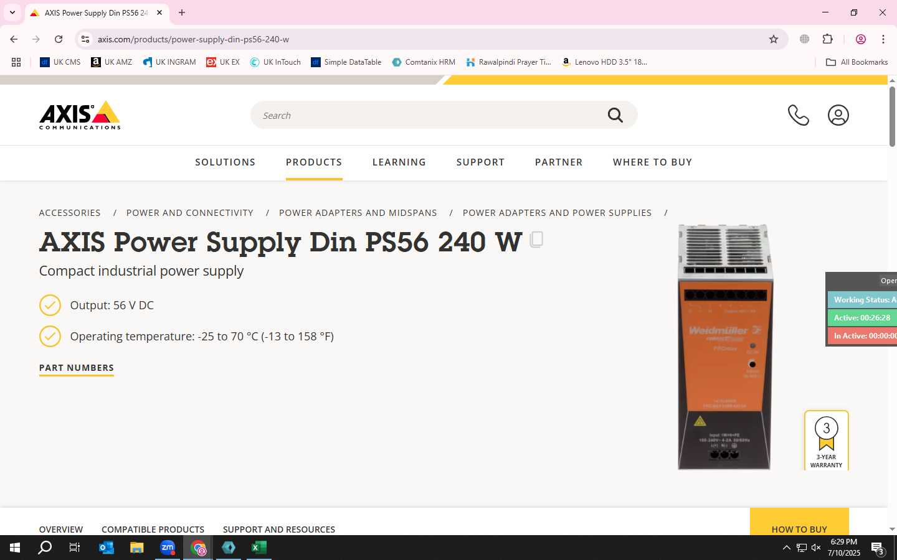Open Chrome profile avatar icon
The height and width of the screenshot is (560, 897).
(861, 39)
